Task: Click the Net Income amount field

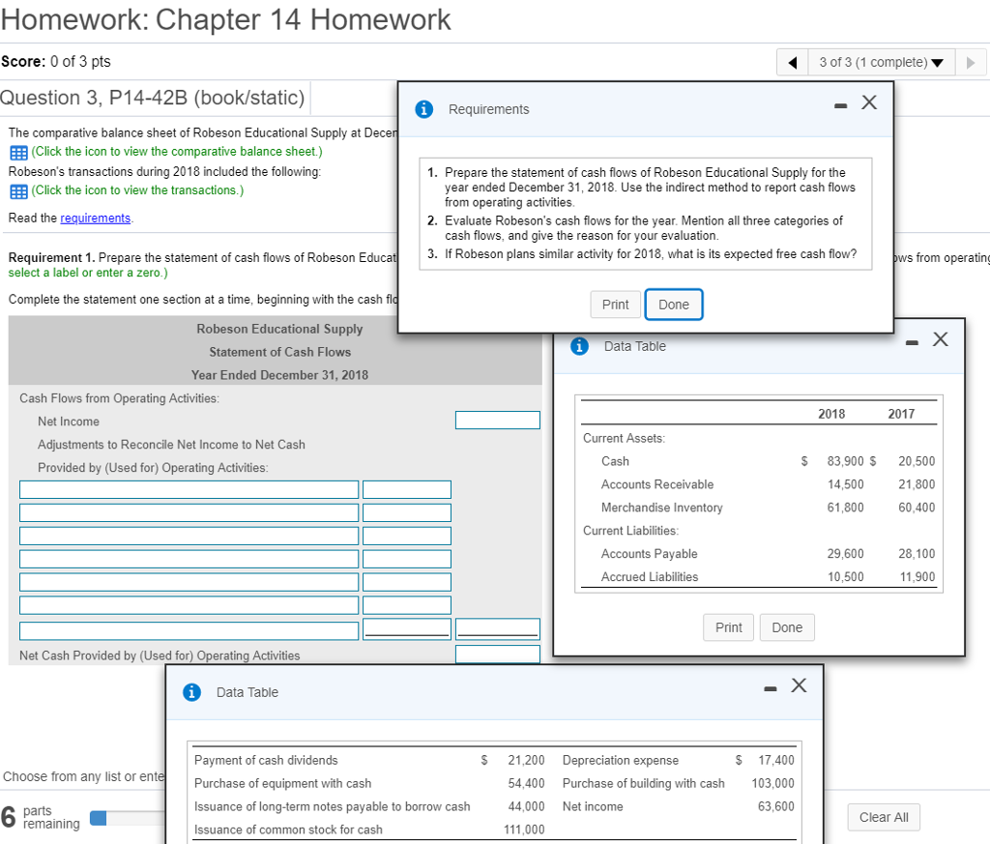Action: [498, 420]
